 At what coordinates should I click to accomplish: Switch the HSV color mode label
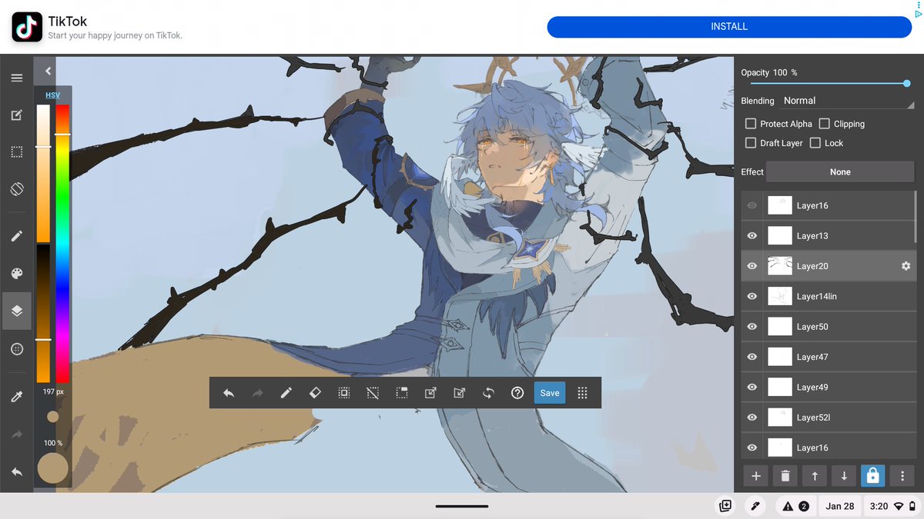tap(52, 95)
